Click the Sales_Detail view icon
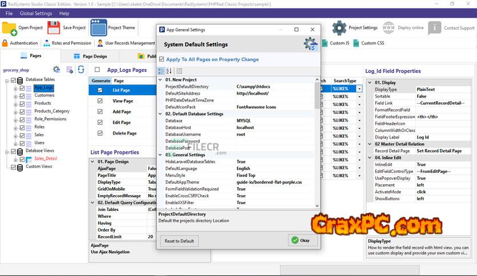The image size is (477, 276). (29, 159)
